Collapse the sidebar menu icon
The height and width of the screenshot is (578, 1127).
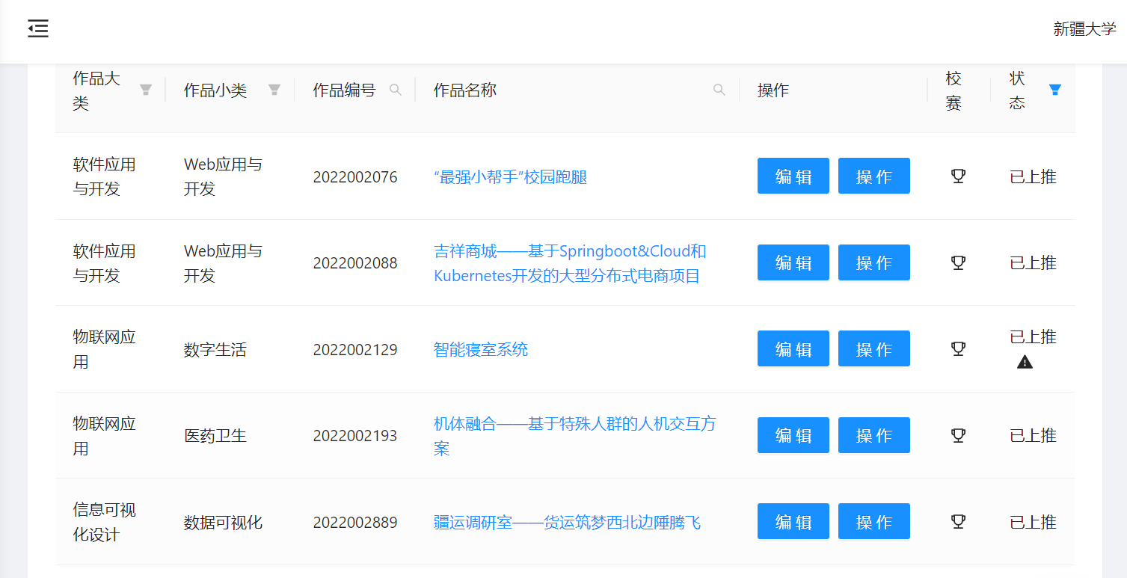pyautogui.click(x=38, y=29)
